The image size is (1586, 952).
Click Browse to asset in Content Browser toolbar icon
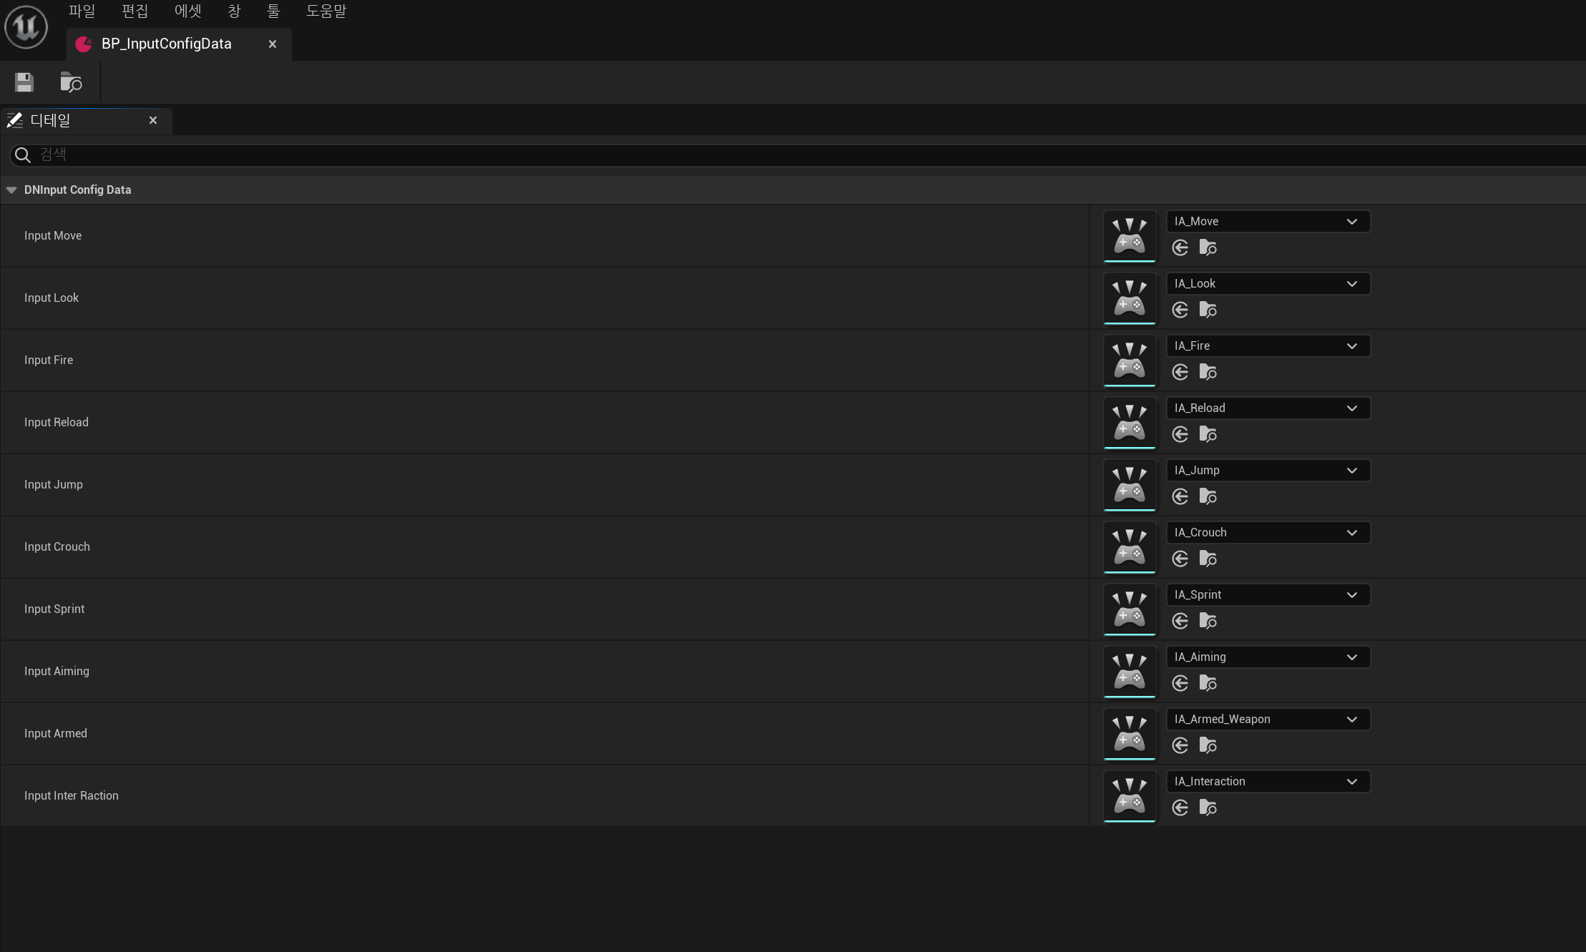[x=71, y=82]
